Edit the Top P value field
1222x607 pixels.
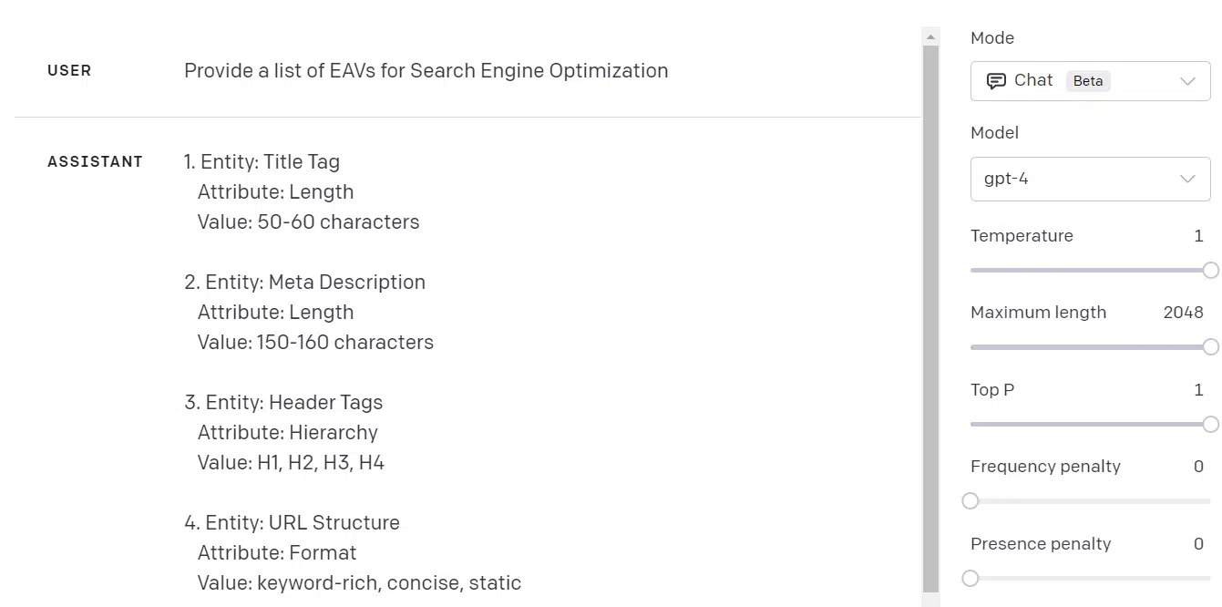click(x=1198, y=390)
